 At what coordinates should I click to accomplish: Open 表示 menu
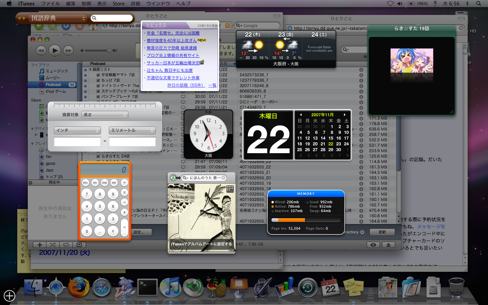pyautogui.click(x=102, y=3)
